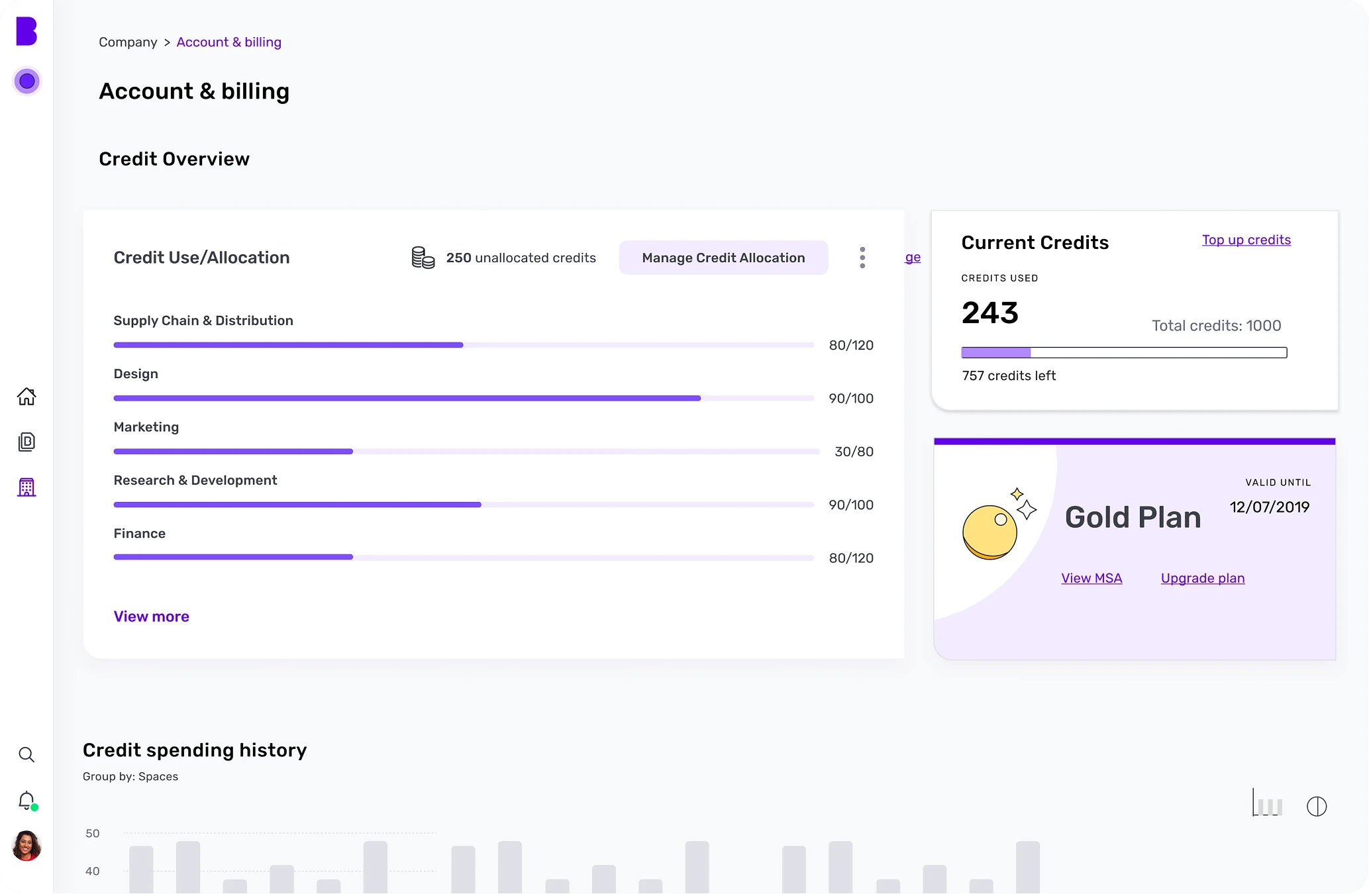
Task: Click the purple B logo in sidebar
Action: (26, 31)
